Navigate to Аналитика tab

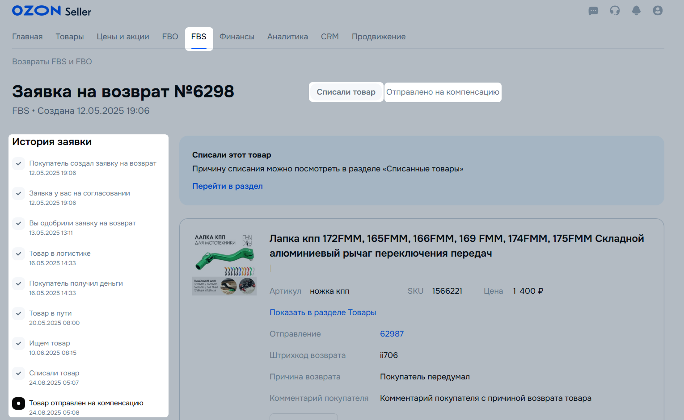(x=287, y=37)
